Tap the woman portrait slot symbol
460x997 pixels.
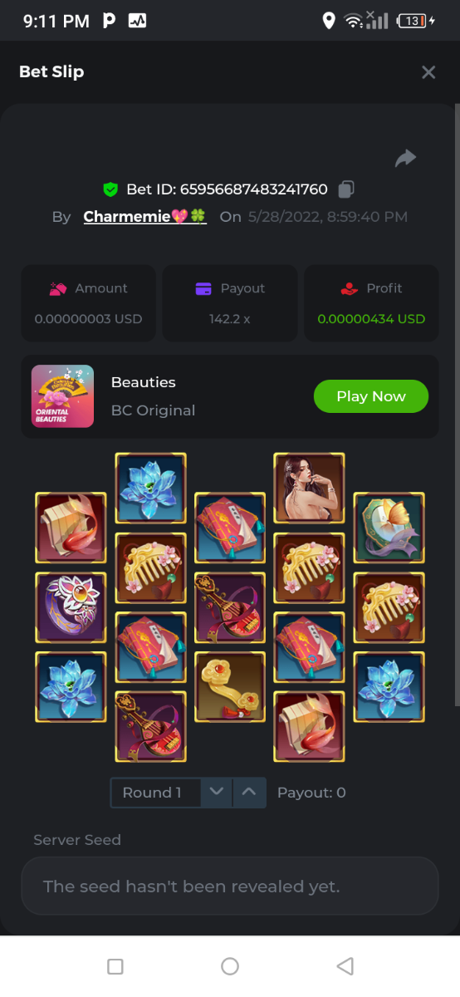coord(309,489)
